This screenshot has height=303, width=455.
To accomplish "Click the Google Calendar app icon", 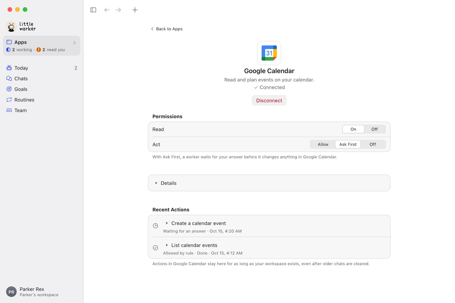I will [269, 53].
